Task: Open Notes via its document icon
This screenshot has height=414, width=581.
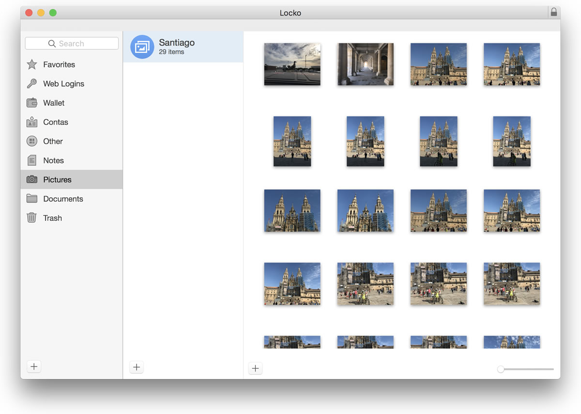Action: 32,160
